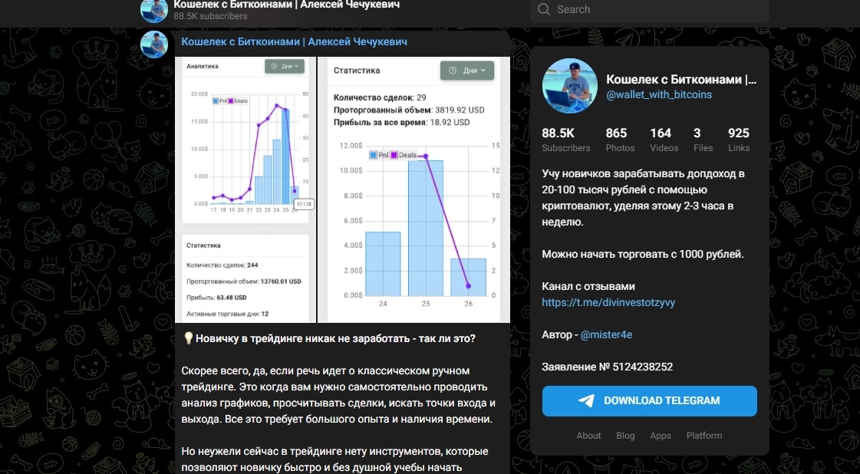Open channel title in top header
Screen dimensions: 860x474
[x=286, y=5]
